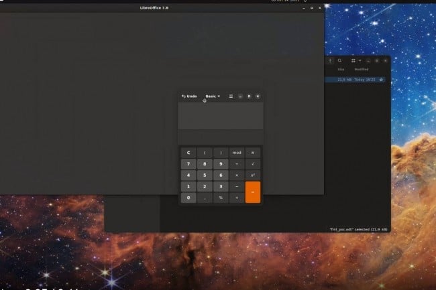
Task: Sort by the Size column header in Files
Action: [x=341, y=70]
